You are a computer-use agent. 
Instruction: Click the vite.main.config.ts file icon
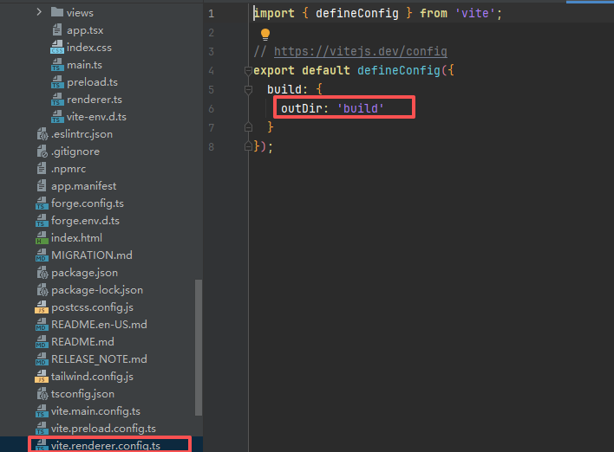tap(42, 411)
